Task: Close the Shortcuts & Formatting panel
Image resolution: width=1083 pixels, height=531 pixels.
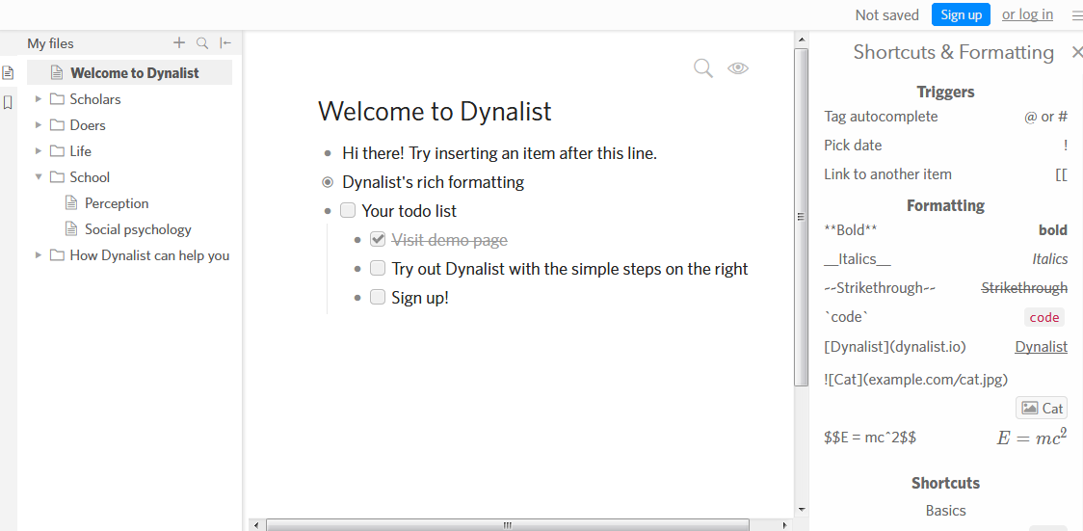Action: point(1076,53)
